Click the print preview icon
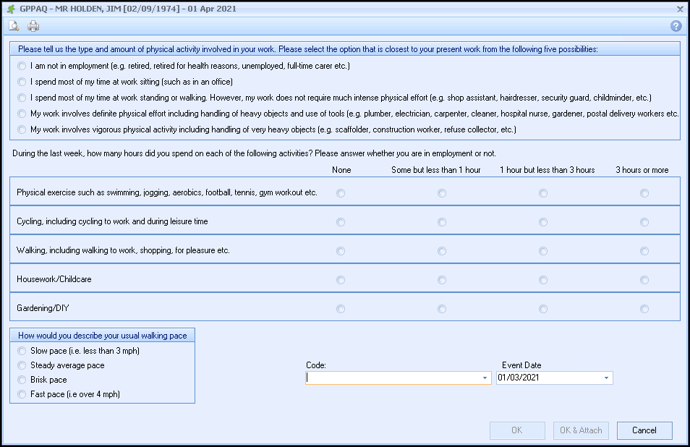Image resolution: width=690 pixels, height=447 pixels. click(x=14, y=27)
